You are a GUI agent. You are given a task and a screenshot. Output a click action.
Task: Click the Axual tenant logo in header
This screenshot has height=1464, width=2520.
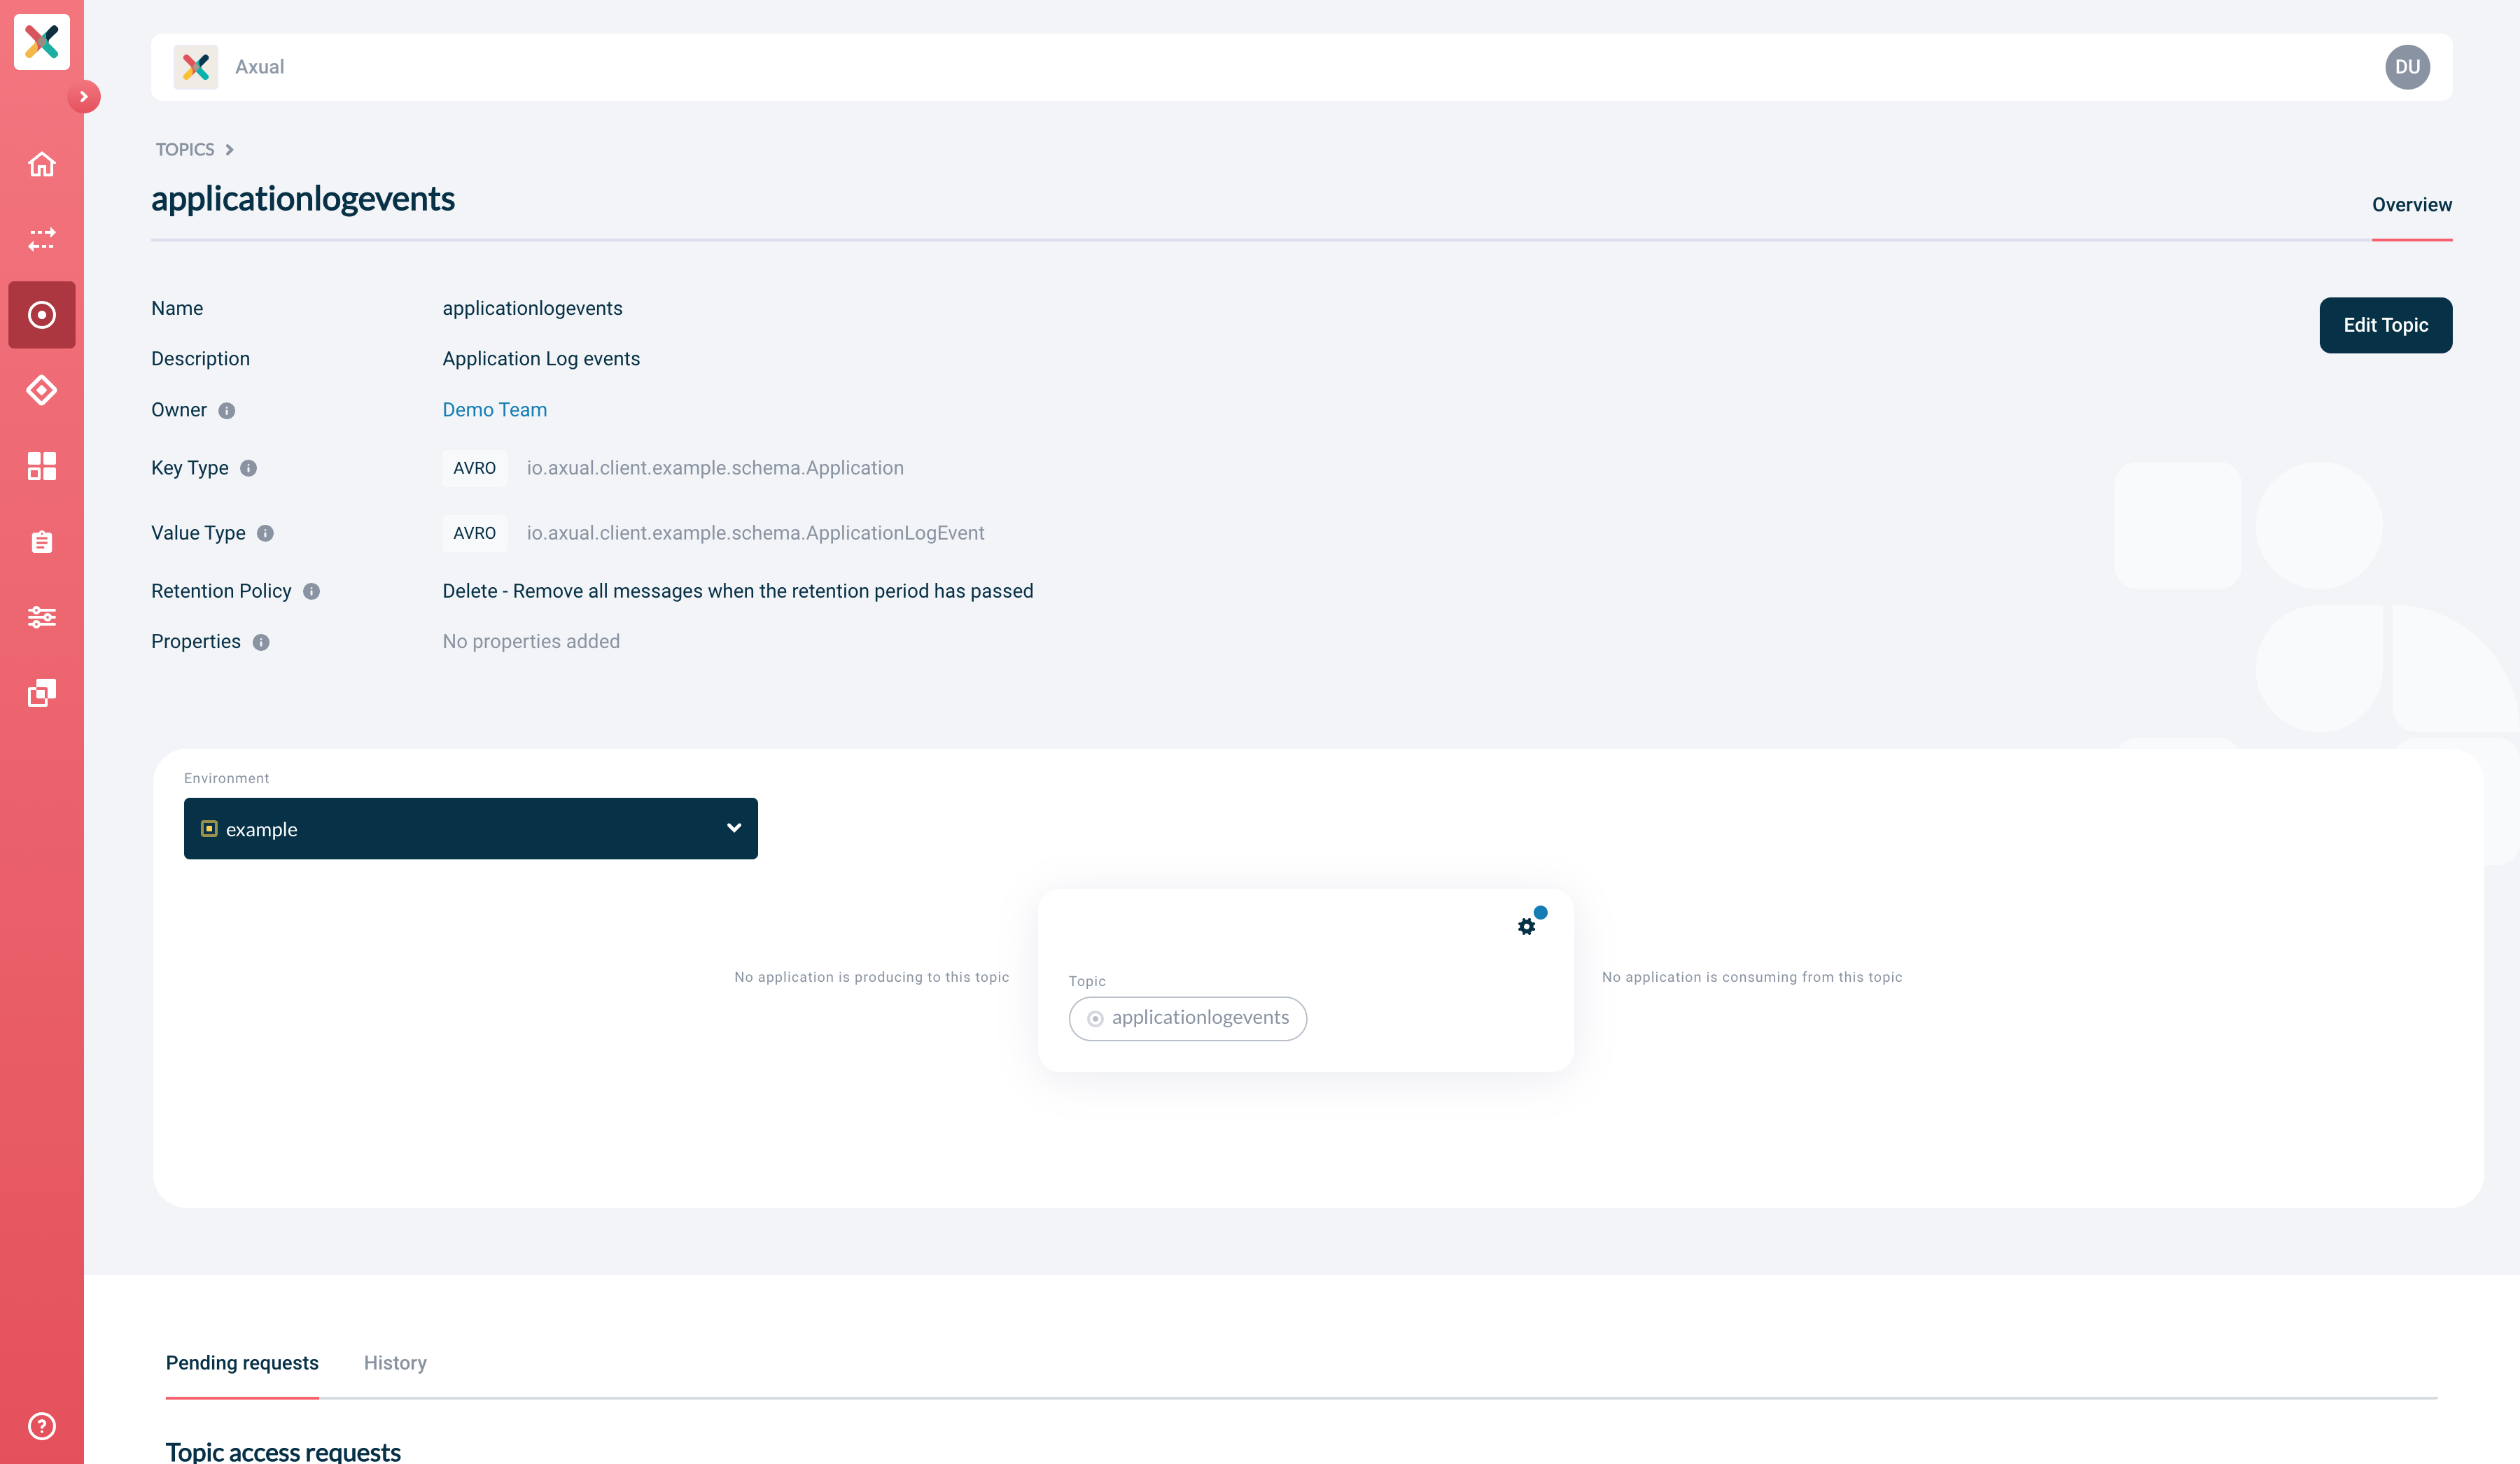[x=195, y=67]
